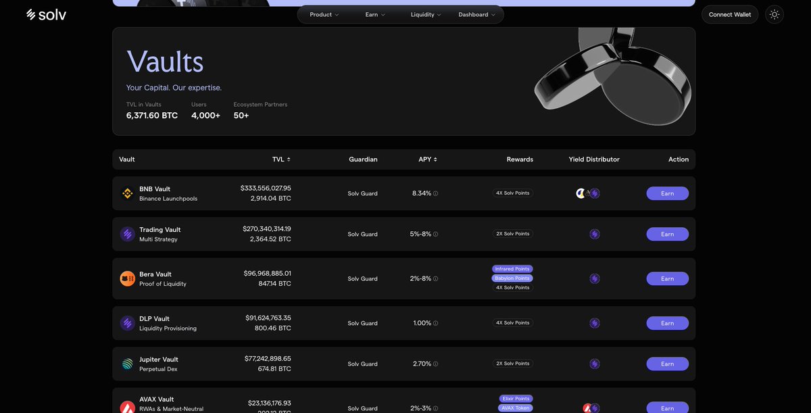This screenshot has width=811, height=413.
Task: Click the Bera Vault bear icon
Action: coord(128,278)
